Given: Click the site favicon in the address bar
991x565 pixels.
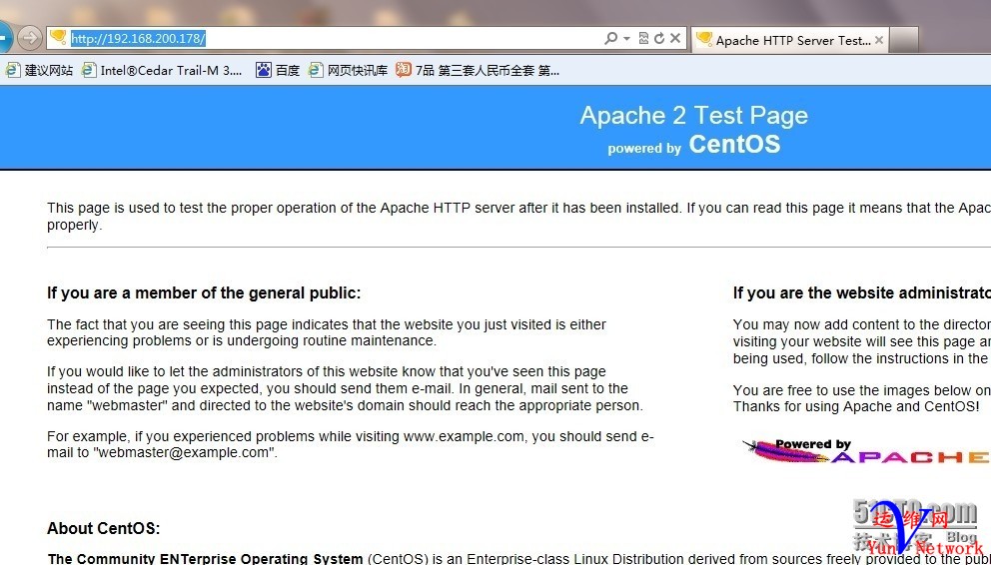Looking at the screenshot, I should tap(58, 38).
